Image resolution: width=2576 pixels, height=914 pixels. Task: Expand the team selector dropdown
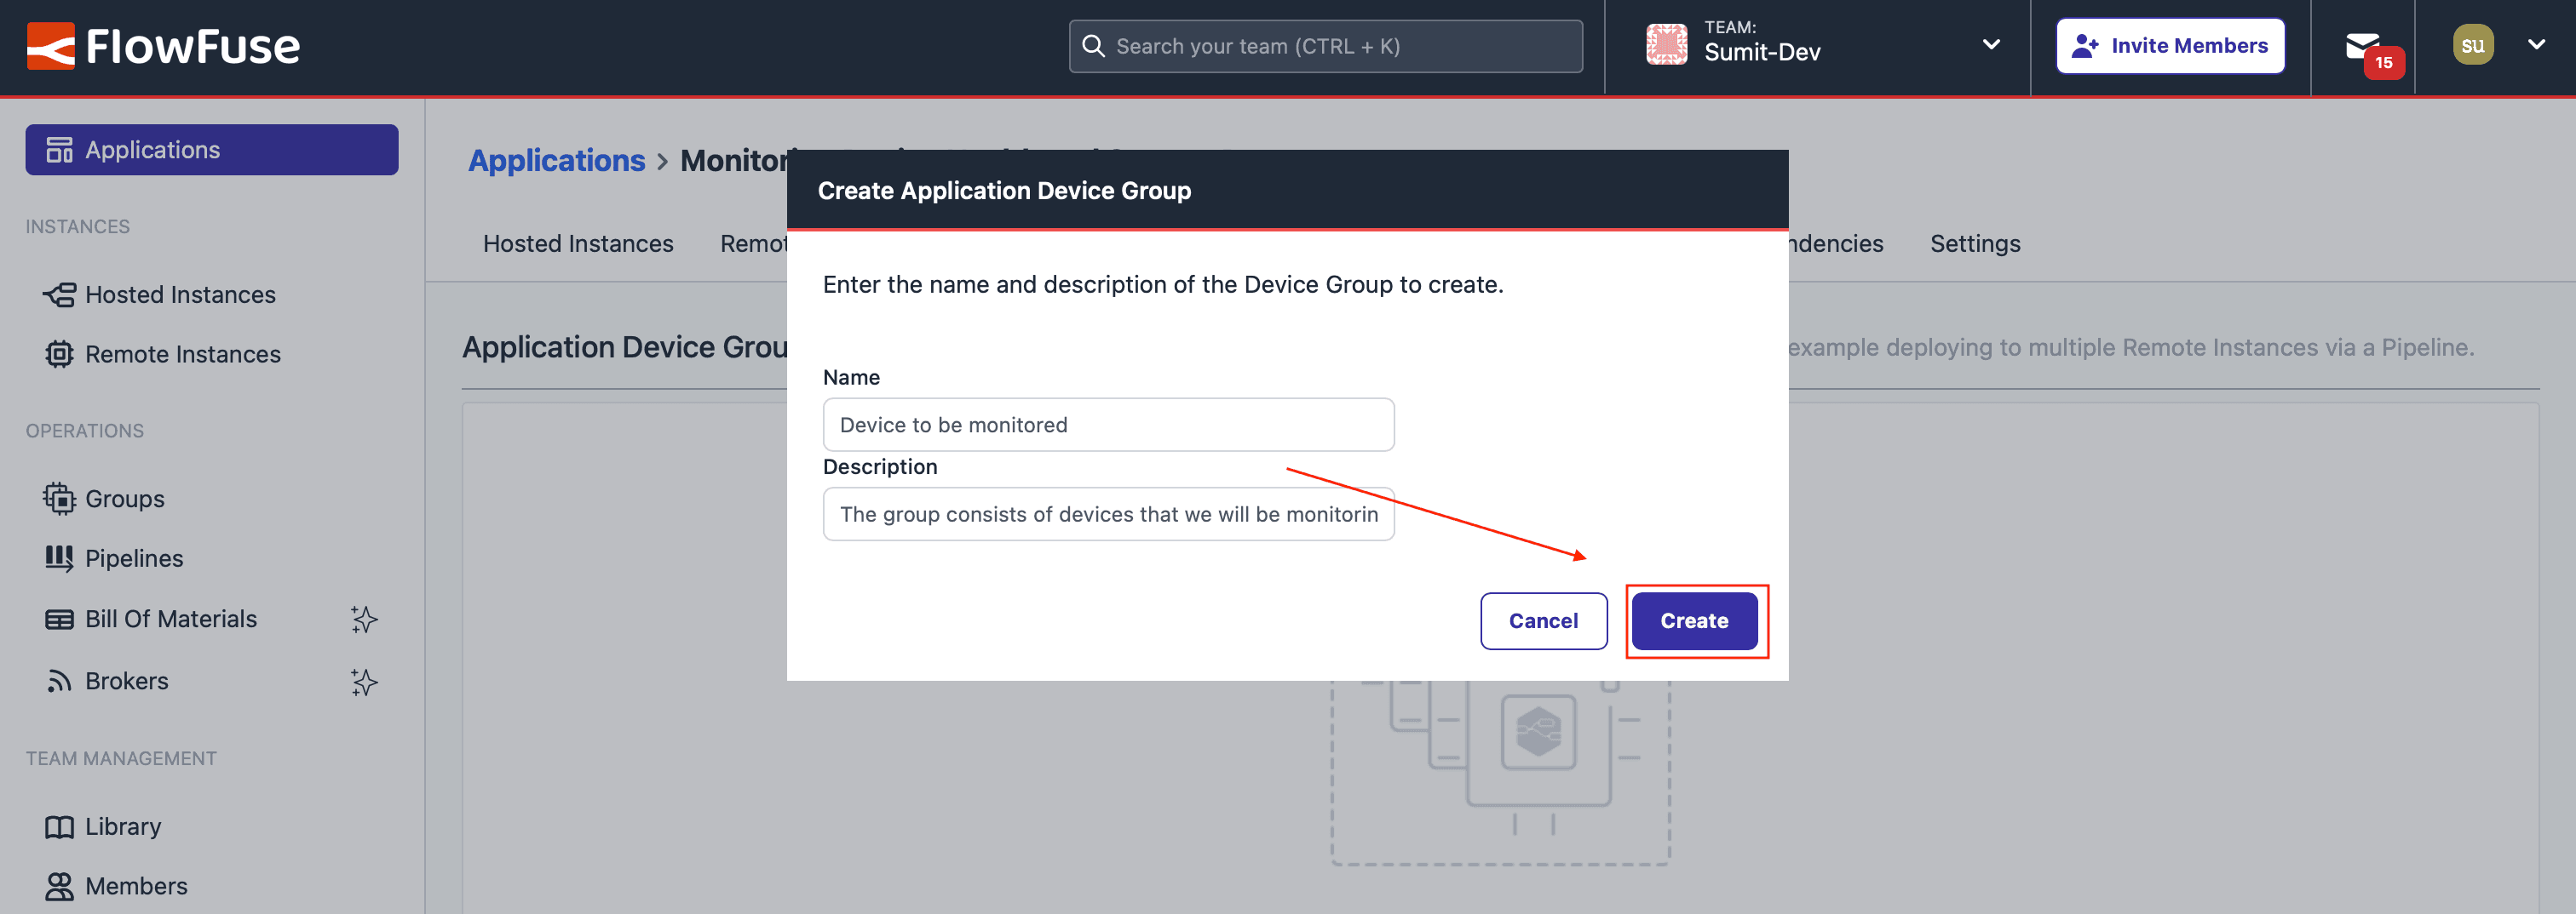tap(1991, 44)
